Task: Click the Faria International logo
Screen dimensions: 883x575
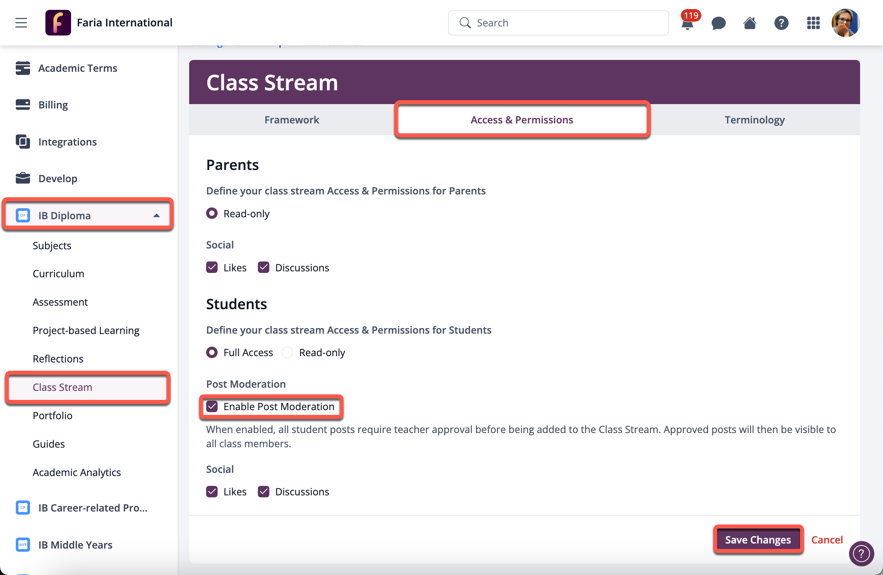Action: [58, 22]
